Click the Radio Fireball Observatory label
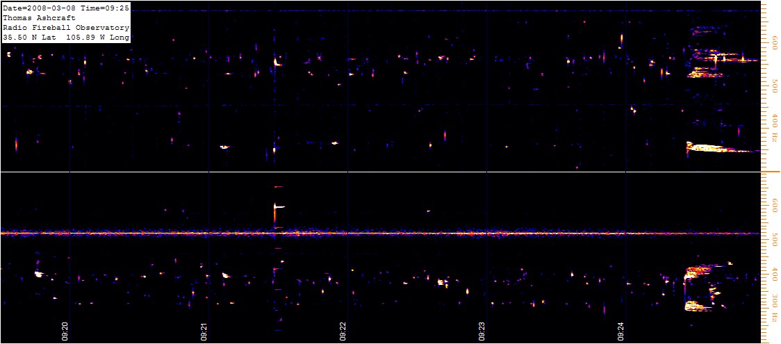This screenshot has height=344, width=781. pos(66,28)
